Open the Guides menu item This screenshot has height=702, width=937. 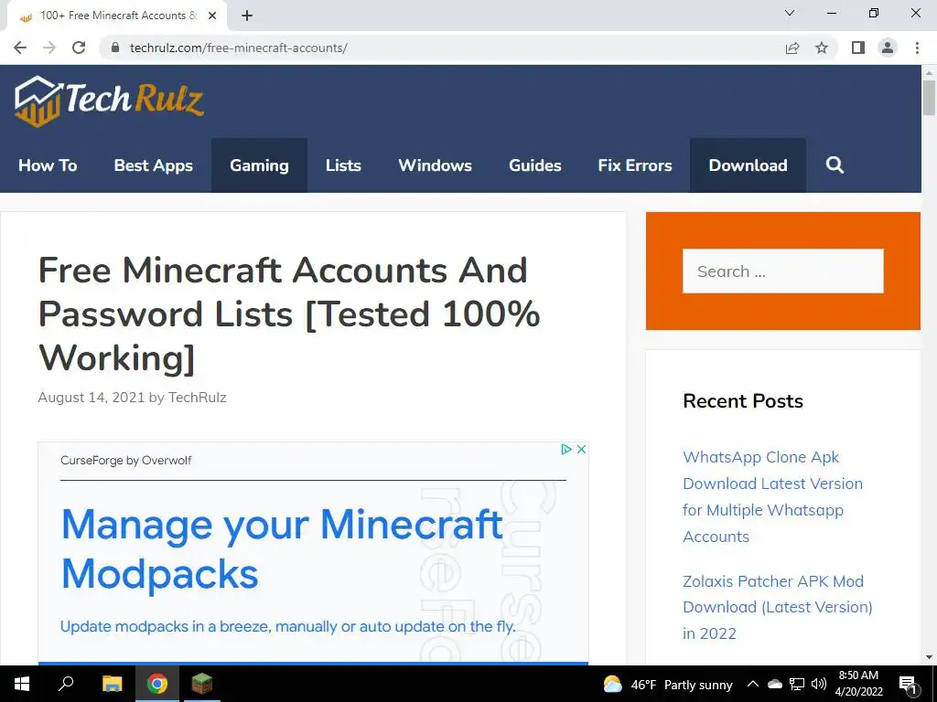pos(534,165)
